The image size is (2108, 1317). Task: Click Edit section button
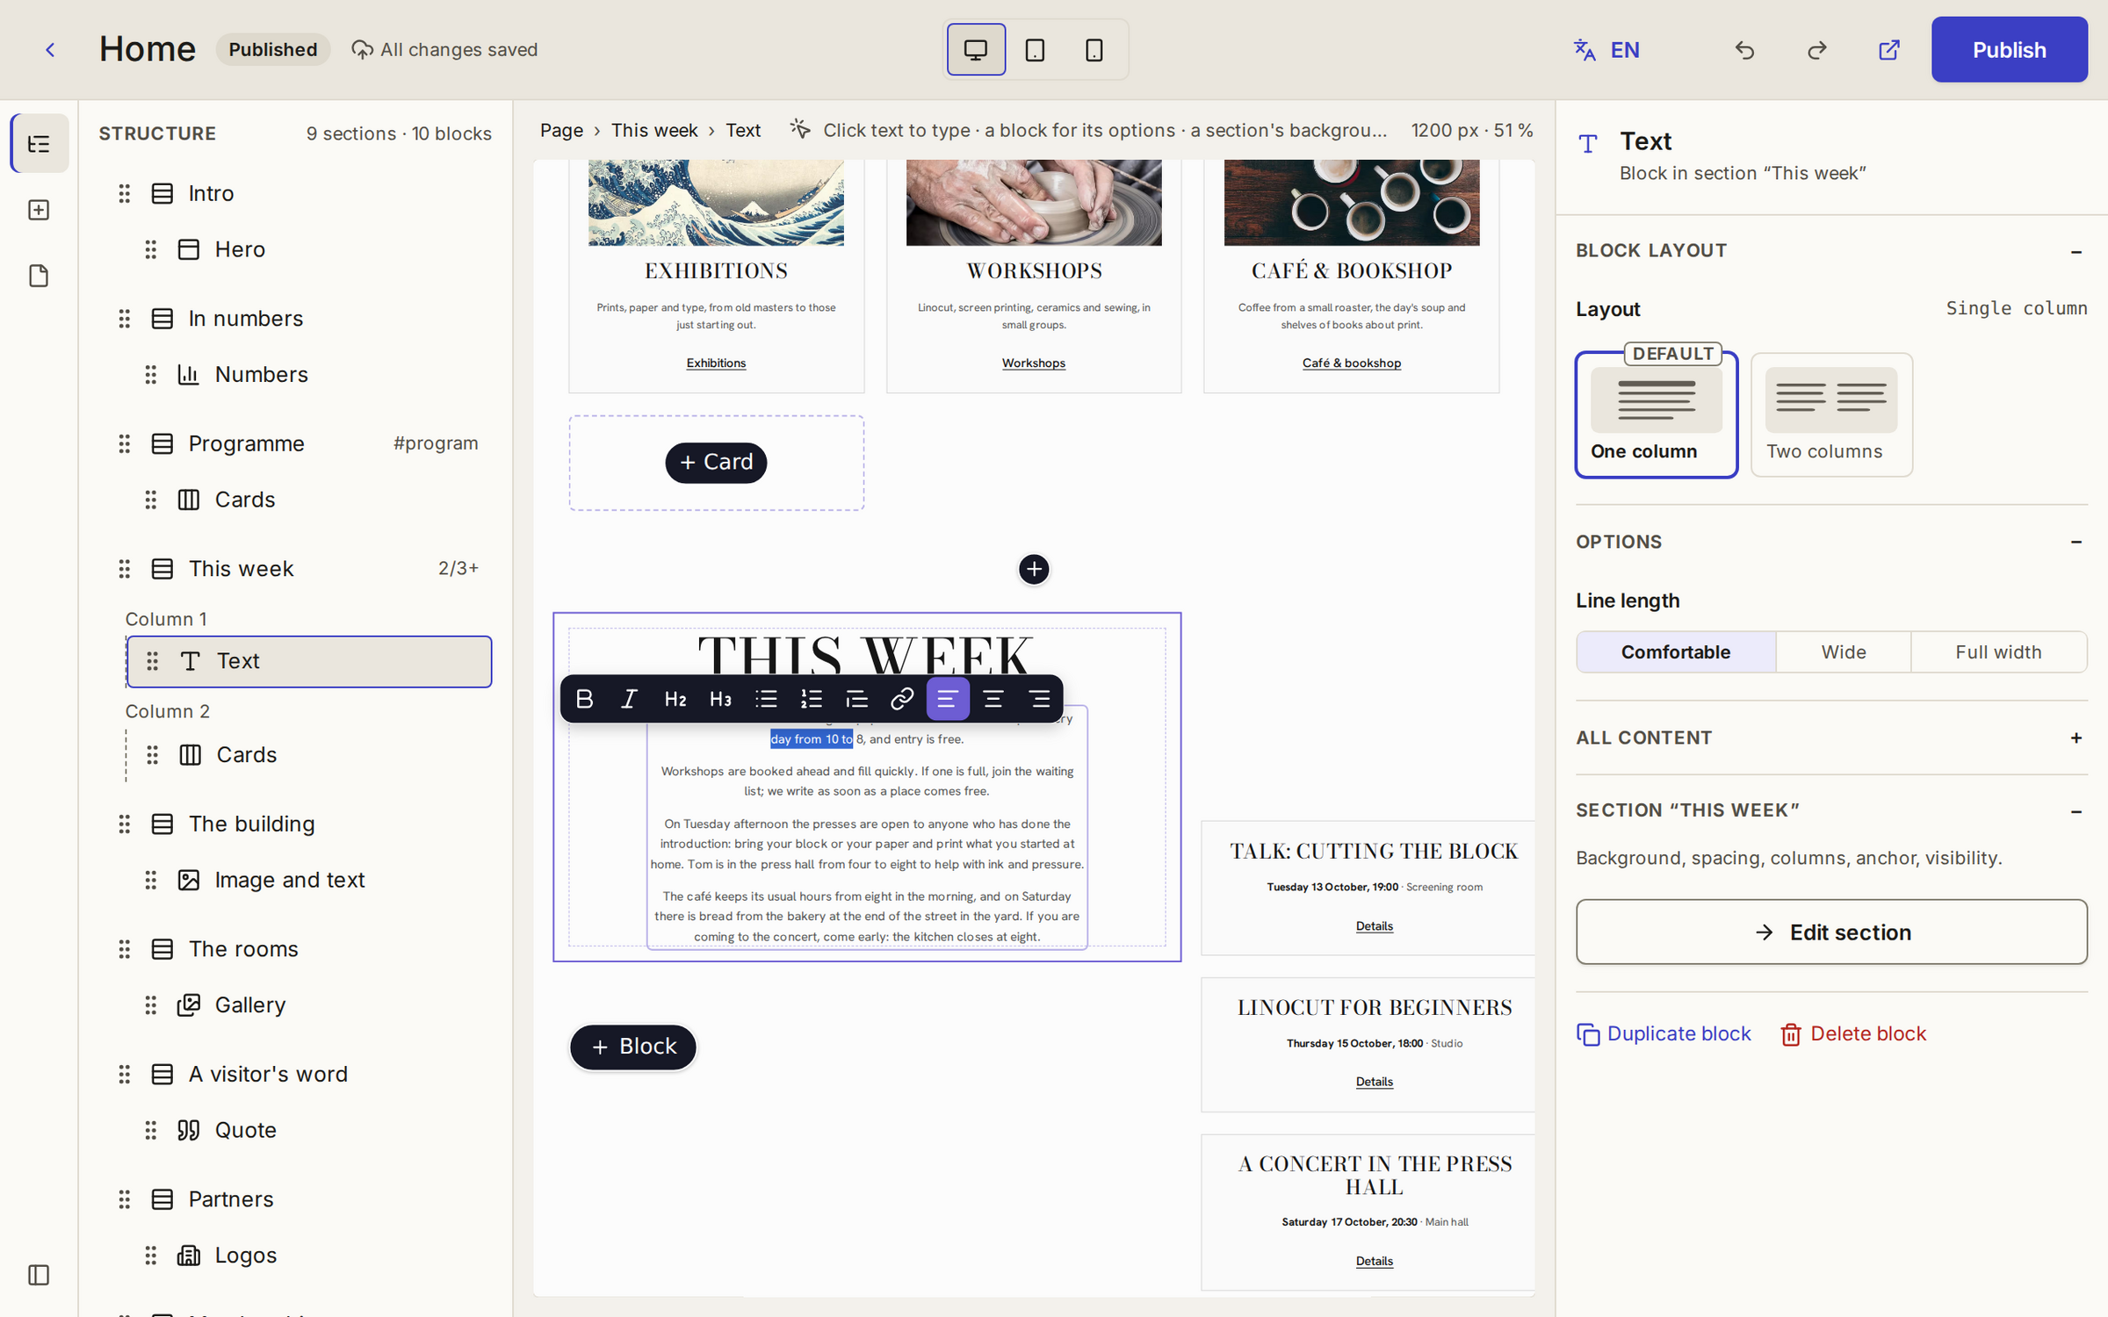click(1831, 932)
